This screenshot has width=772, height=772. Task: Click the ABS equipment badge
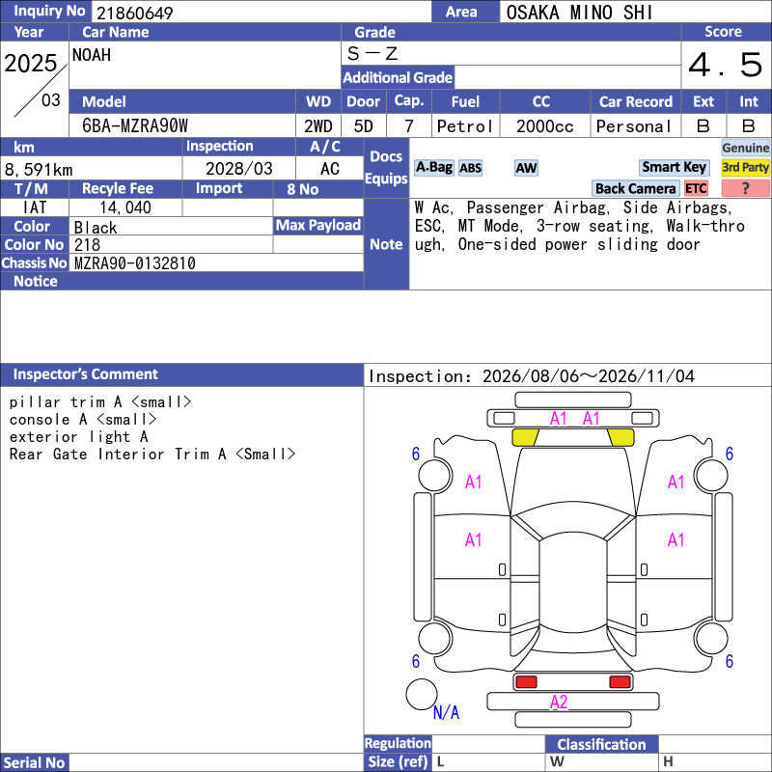pos(470,168)
